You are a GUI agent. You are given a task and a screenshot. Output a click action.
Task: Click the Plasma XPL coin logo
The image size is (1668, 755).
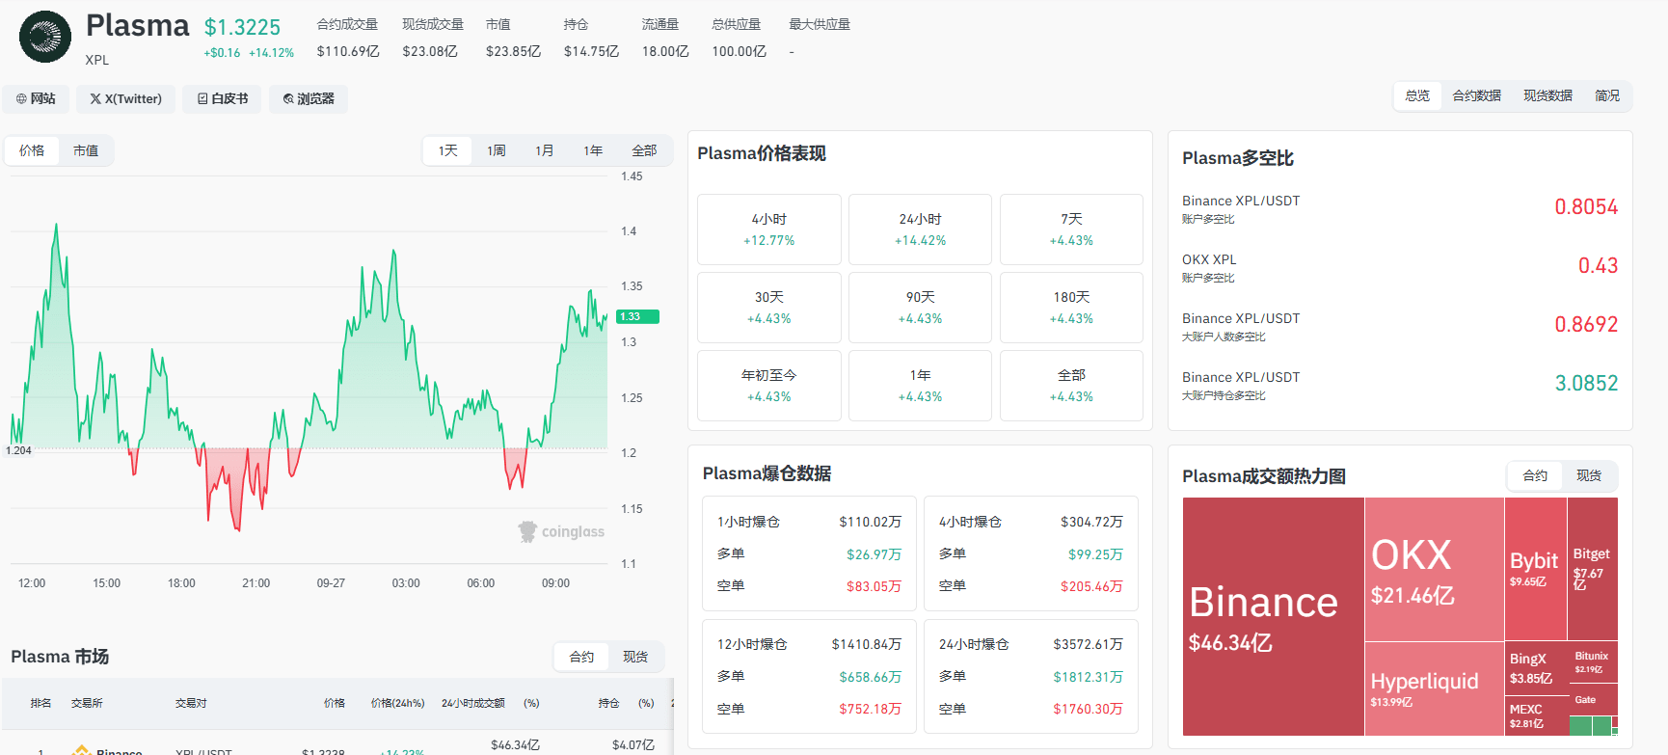tap(45, 37)
